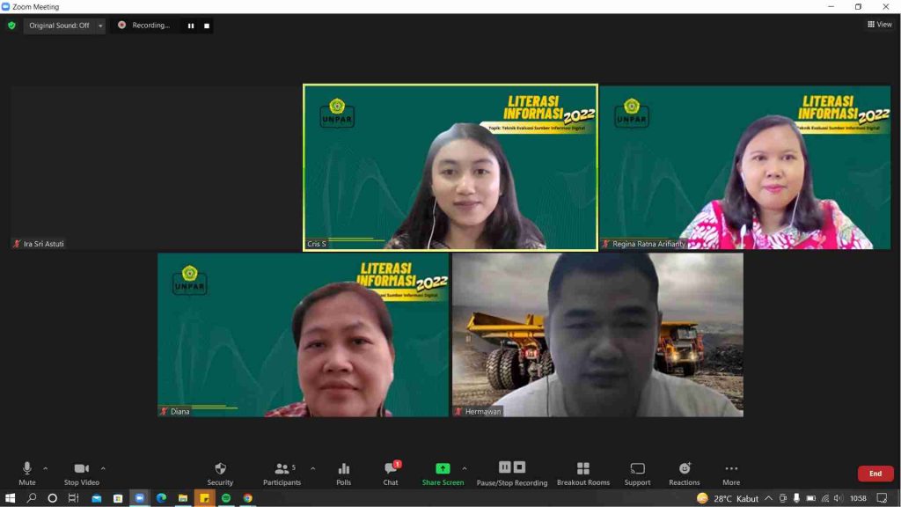Click the Support button
Viewport: 901px width, 507px height.
[637, 473]
